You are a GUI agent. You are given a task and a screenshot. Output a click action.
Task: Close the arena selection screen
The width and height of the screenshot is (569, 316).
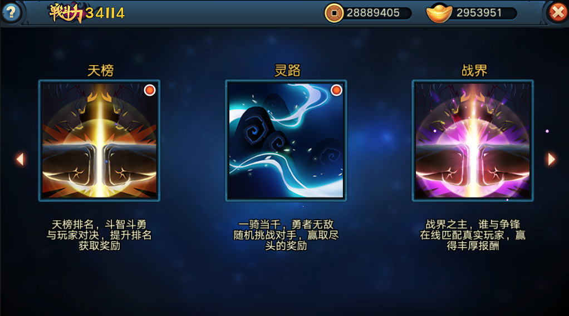pos(558,13)
